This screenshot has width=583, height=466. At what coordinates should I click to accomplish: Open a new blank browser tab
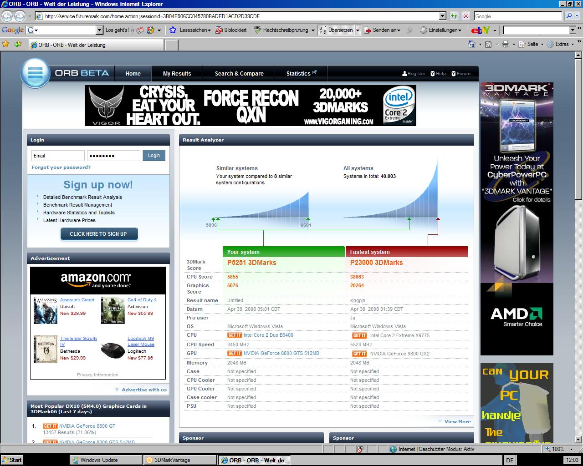pyautogui.click(x=171, y=45)
